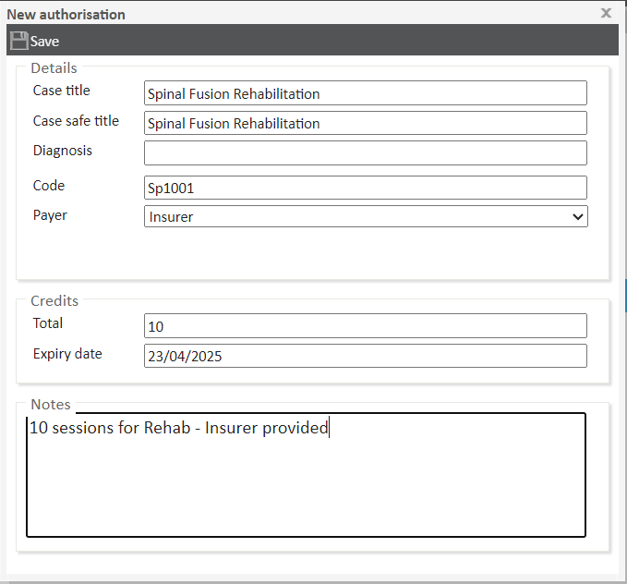Click the Payer label
Screen dimensions: 627x584
[50, 214]
